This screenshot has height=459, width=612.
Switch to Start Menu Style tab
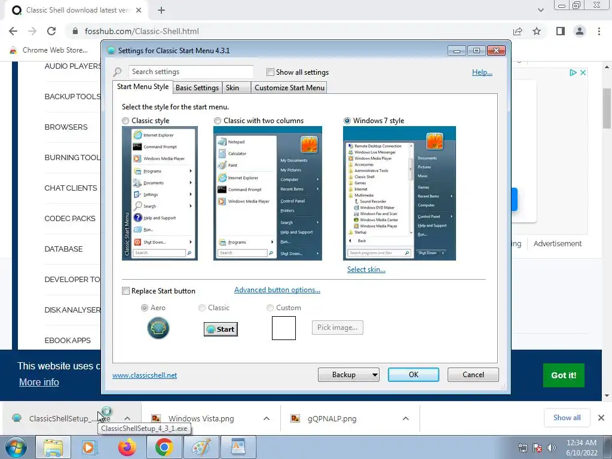coord(143,87)
